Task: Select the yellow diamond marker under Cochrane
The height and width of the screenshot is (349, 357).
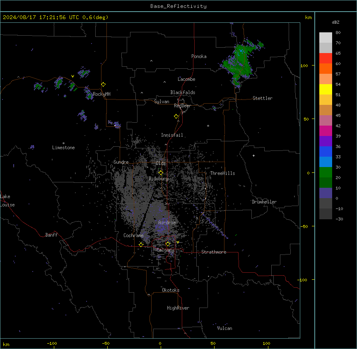Action: pos(141,245)
